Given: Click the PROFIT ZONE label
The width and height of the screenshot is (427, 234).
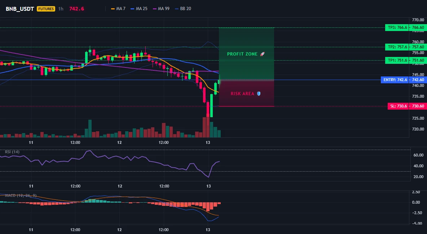Looking at the screenshot, I should [x=246, y=54].
